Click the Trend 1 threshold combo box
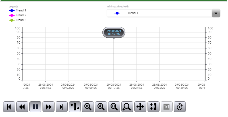 click(164, 13)
